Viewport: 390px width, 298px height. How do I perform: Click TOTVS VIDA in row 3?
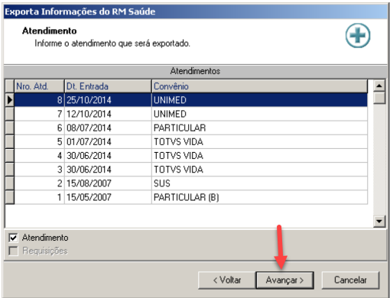click(260, 170)
